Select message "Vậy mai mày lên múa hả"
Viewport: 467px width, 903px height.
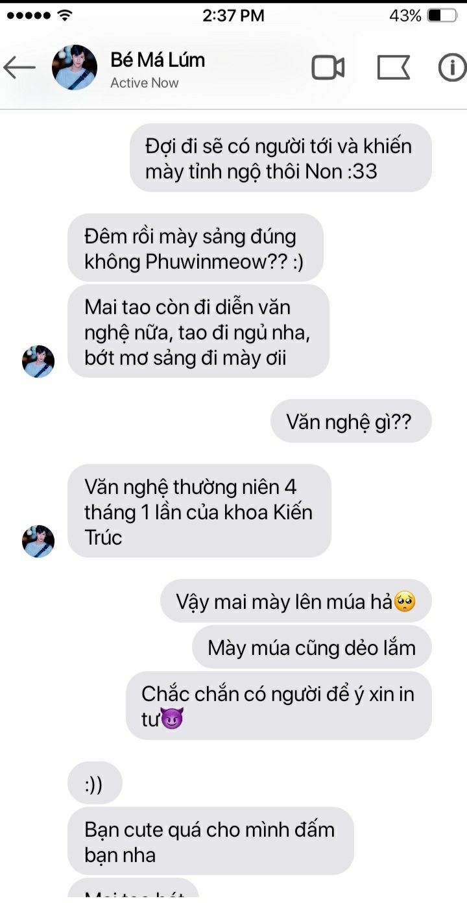[296, 601]
